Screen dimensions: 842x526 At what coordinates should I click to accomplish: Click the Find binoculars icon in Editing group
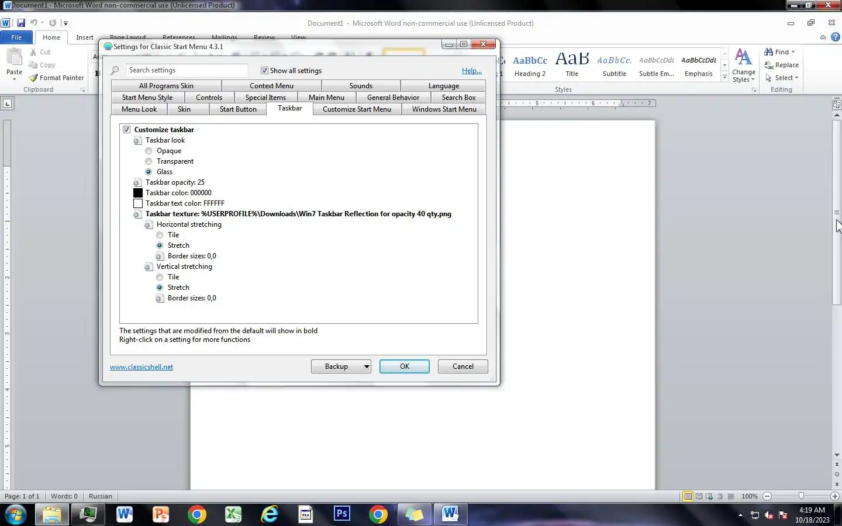pyautogui.click(x=769, y=52)
